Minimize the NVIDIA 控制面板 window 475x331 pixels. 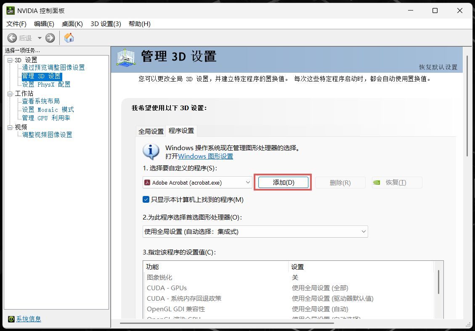[x=411, y=11]
